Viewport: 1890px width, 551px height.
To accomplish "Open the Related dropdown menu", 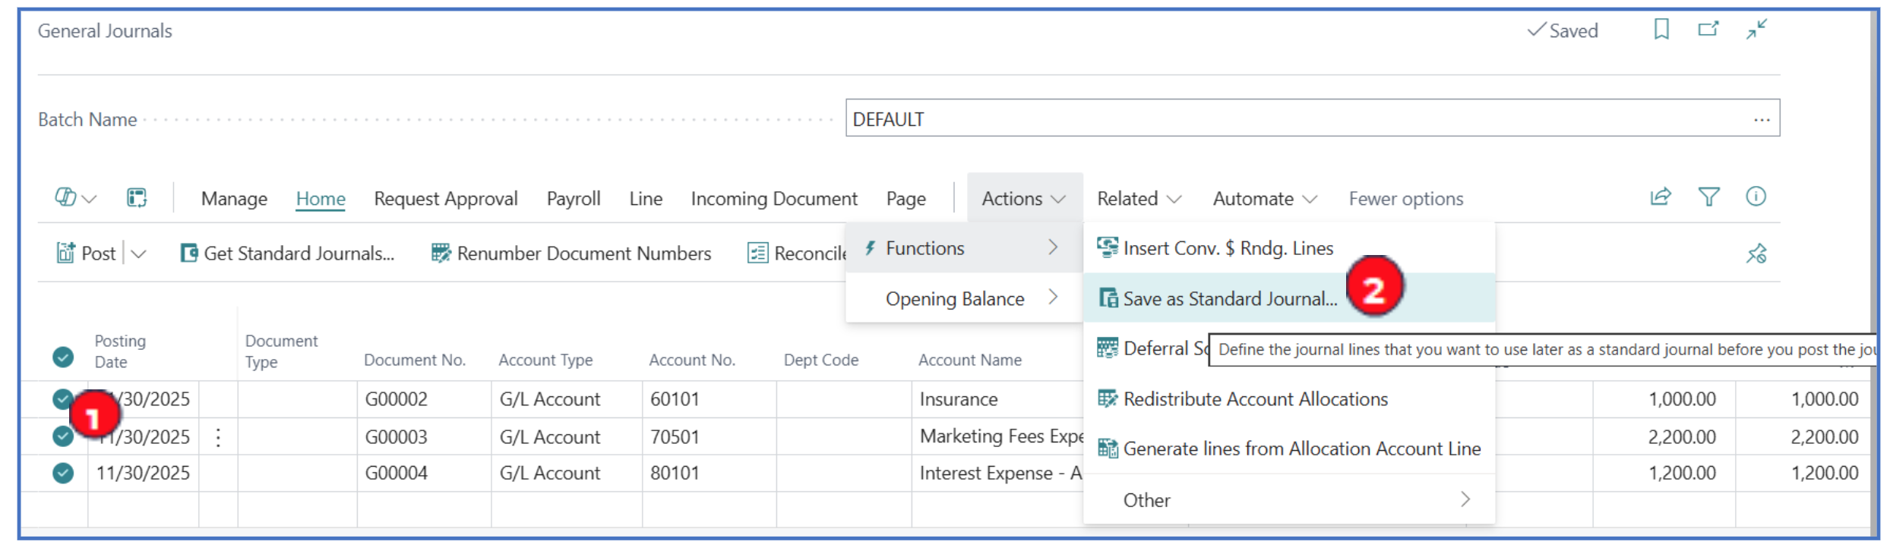I will click(x=1139, y=199).
